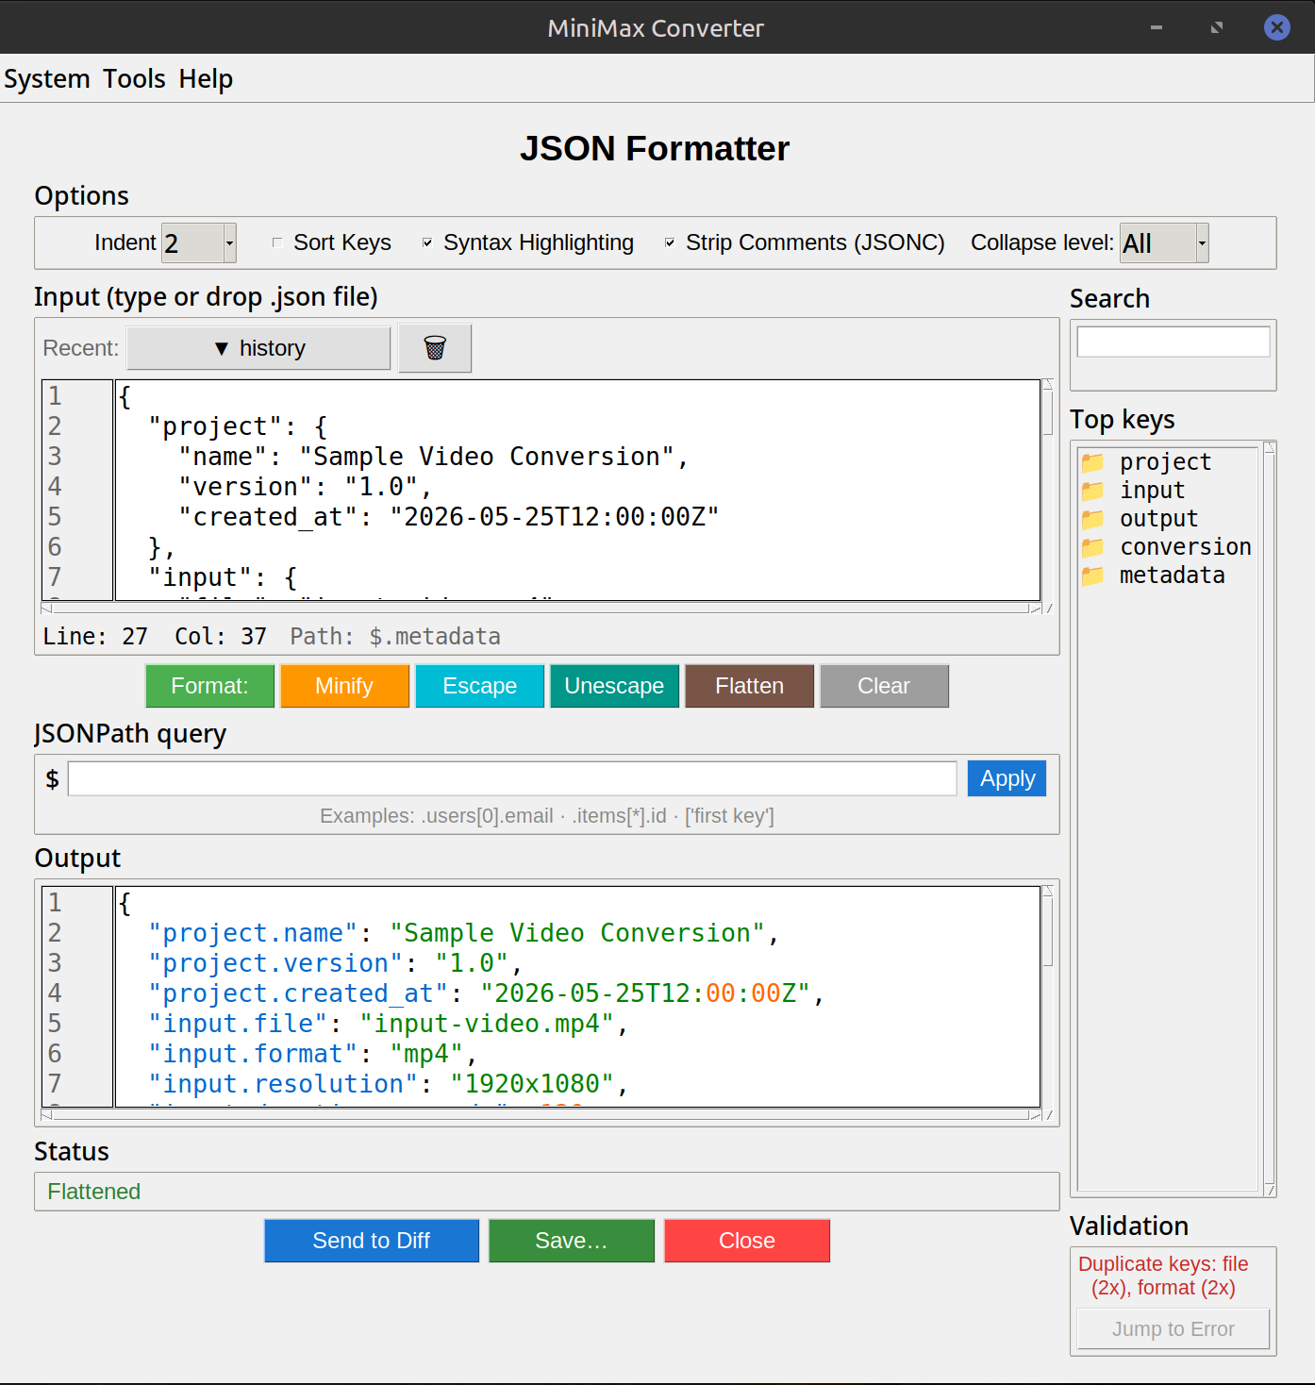Open the Collapse level dropdown

[1202, 242]
